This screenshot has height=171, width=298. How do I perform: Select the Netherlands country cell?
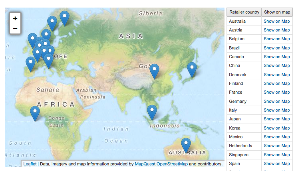pos(244,145)
